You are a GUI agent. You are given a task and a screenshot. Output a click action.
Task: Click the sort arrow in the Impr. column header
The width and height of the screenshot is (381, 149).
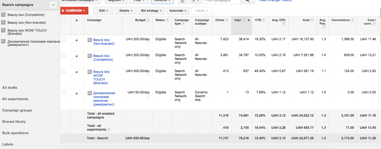pos(249,20)
